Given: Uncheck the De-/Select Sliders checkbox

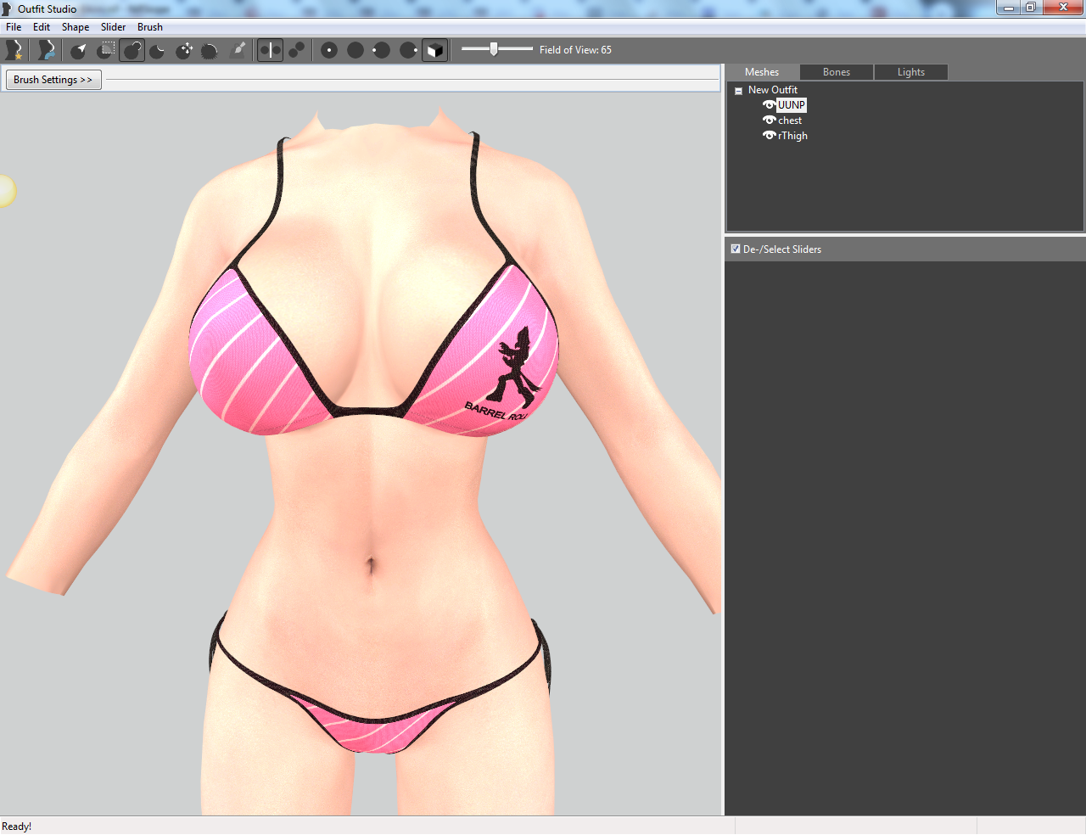Looking at the screenshot, I should 736,249.
